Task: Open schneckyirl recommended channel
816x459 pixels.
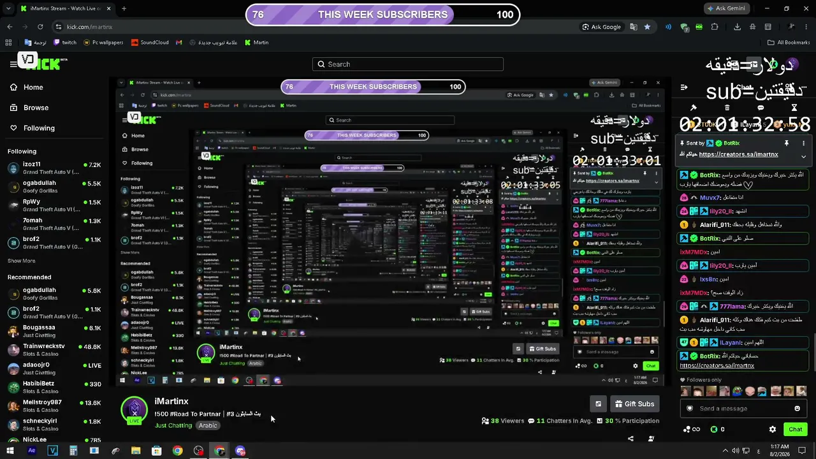Action: 54,424
